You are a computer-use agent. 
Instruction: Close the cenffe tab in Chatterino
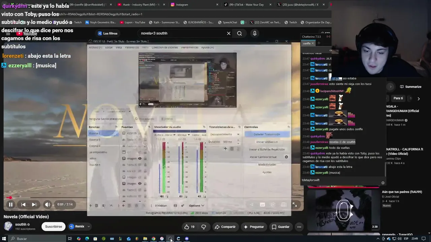(312, 43)
